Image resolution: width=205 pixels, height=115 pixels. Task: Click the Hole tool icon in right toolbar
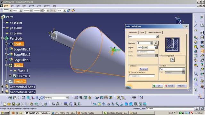[202, 51]
